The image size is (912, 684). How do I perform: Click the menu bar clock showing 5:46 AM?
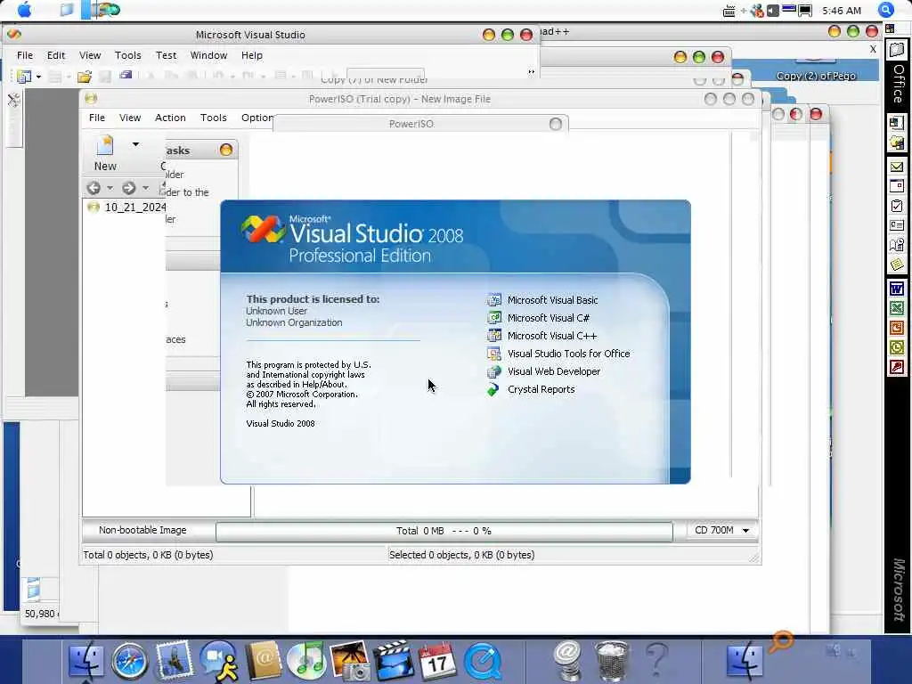(x=842, y=11)
